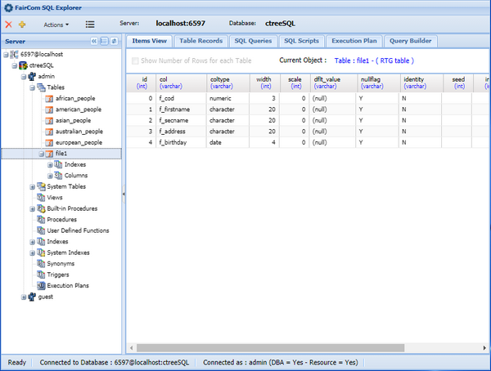Sort by the width column header
This screenshot has height=371, width=491.
click(265, 83)
